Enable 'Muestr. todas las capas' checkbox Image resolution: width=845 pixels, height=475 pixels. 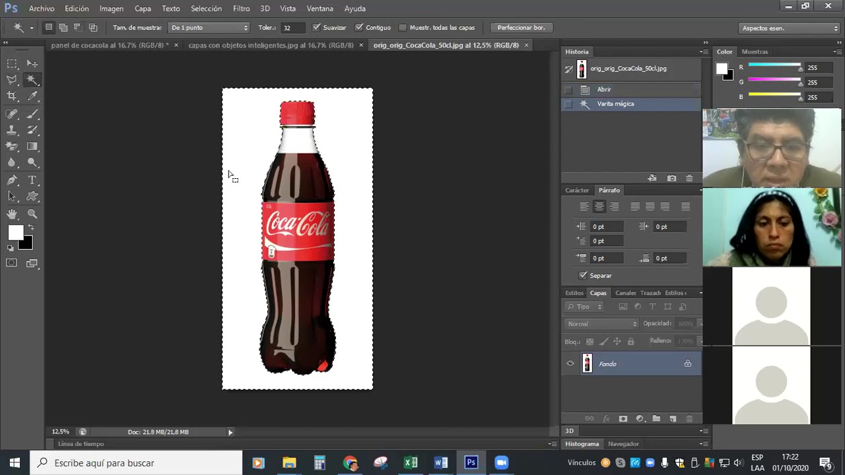(x=403, y=28)
